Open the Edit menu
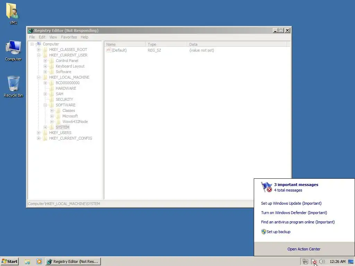Screen dimensions: 355x266 pos(42,37)
